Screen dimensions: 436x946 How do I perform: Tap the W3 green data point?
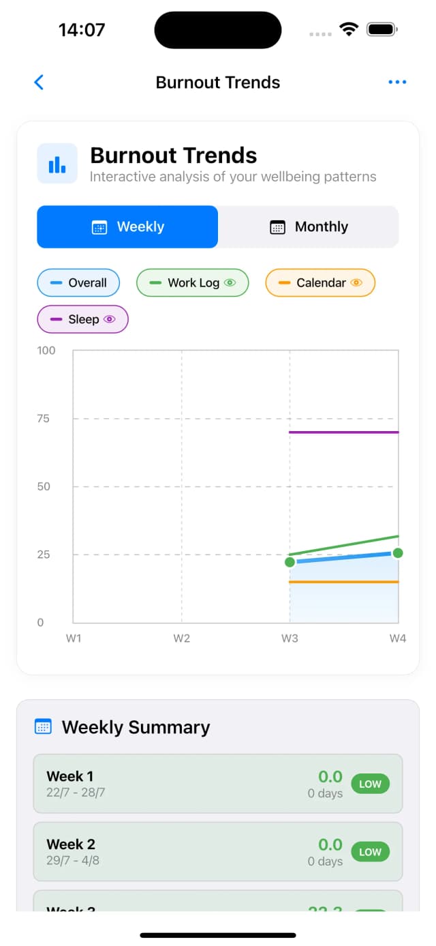[x=290, y=562]
